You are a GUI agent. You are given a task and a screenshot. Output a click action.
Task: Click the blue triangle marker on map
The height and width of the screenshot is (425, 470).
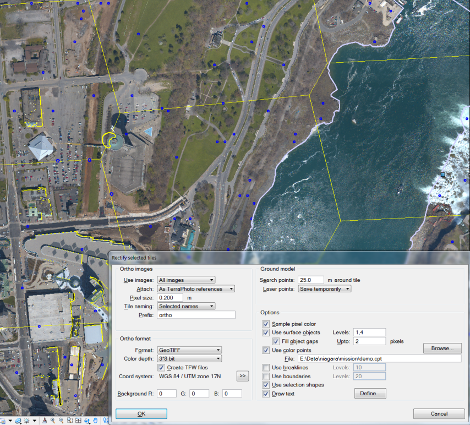[x=149, y=132]
